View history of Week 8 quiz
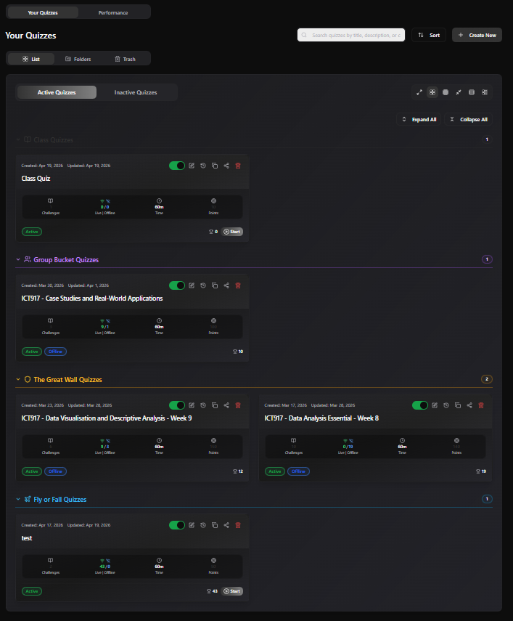513x621 pixels. [x=446, y=405]
